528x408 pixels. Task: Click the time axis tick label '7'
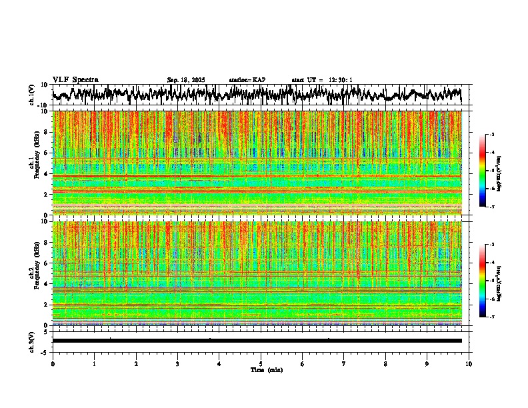click(x=344, y=364)
